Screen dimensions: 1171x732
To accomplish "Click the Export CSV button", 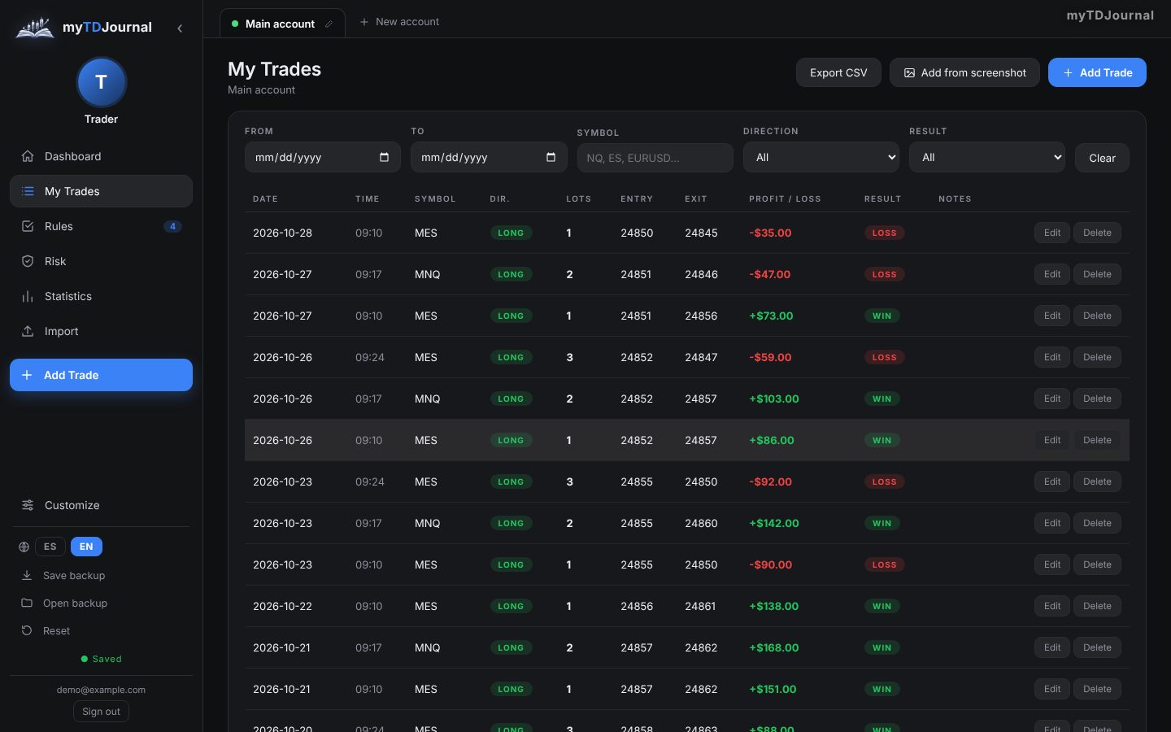I will tap(838, 72).
